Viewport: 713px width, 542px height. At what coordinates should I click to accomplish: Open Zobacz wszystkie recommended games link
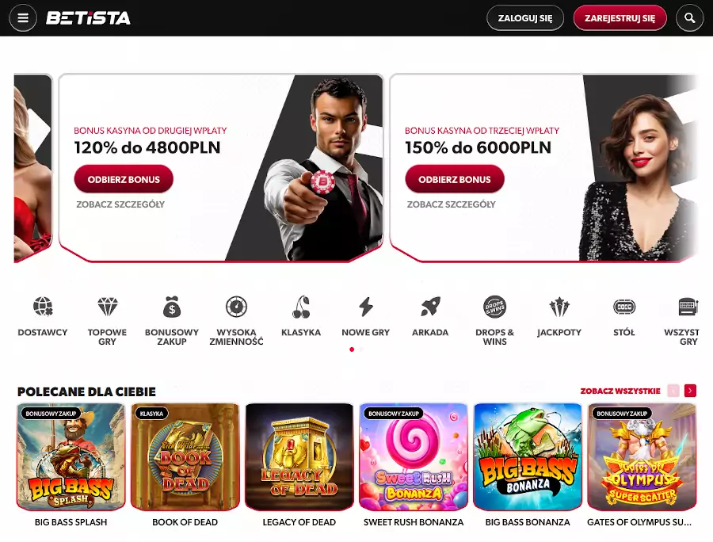tap(620, 391)
